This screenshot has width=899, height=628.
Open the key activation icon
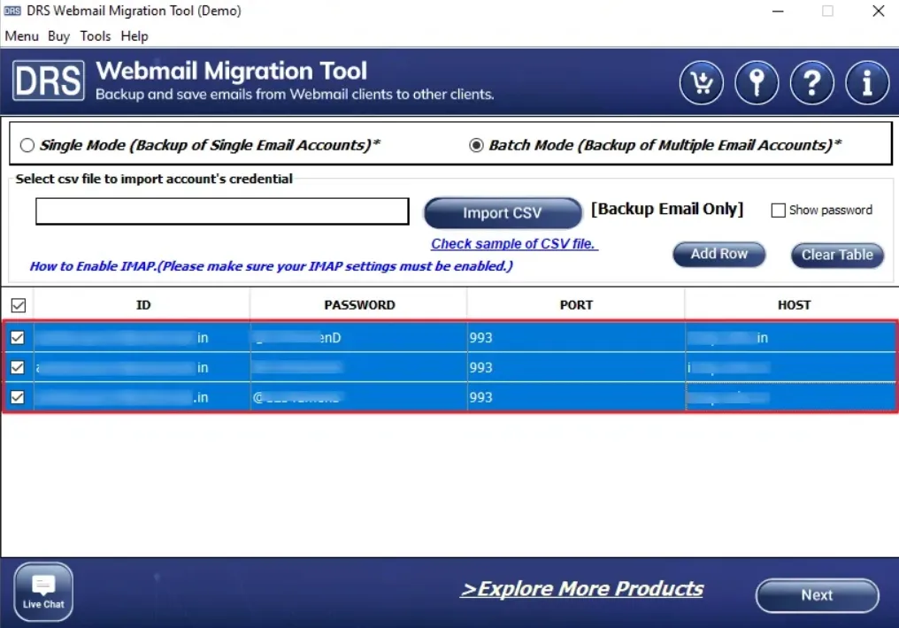click(x=757, y=83)
